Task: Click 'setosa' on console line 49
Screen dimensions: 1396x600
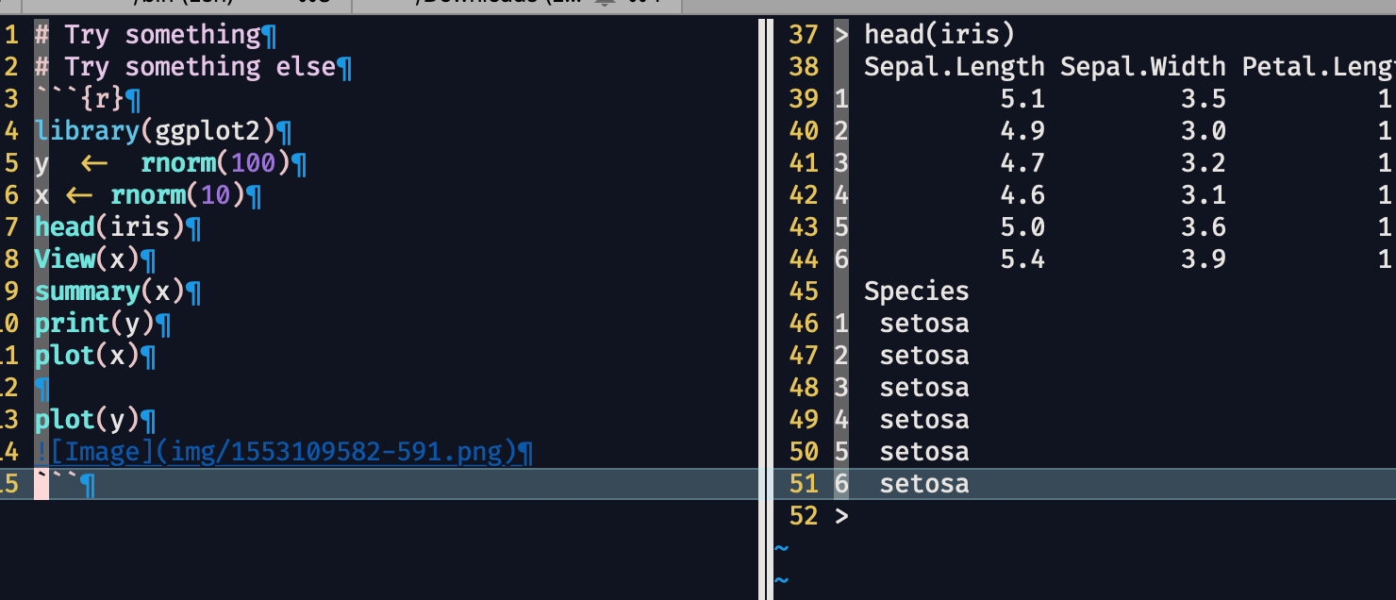Action: 924,420
